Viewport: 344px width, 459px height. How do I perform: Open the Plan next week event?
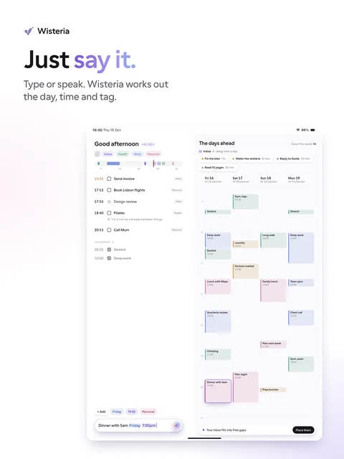pyautogui.click(x=274, y=344)
